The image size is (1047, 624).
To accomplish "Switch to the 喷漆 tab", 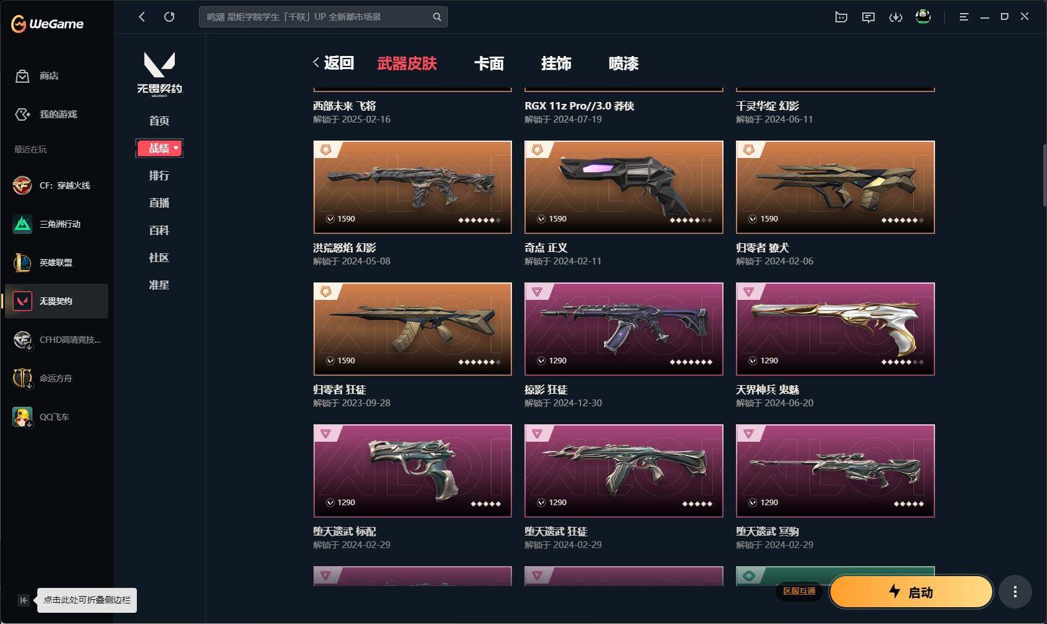I will coord(623,63).
